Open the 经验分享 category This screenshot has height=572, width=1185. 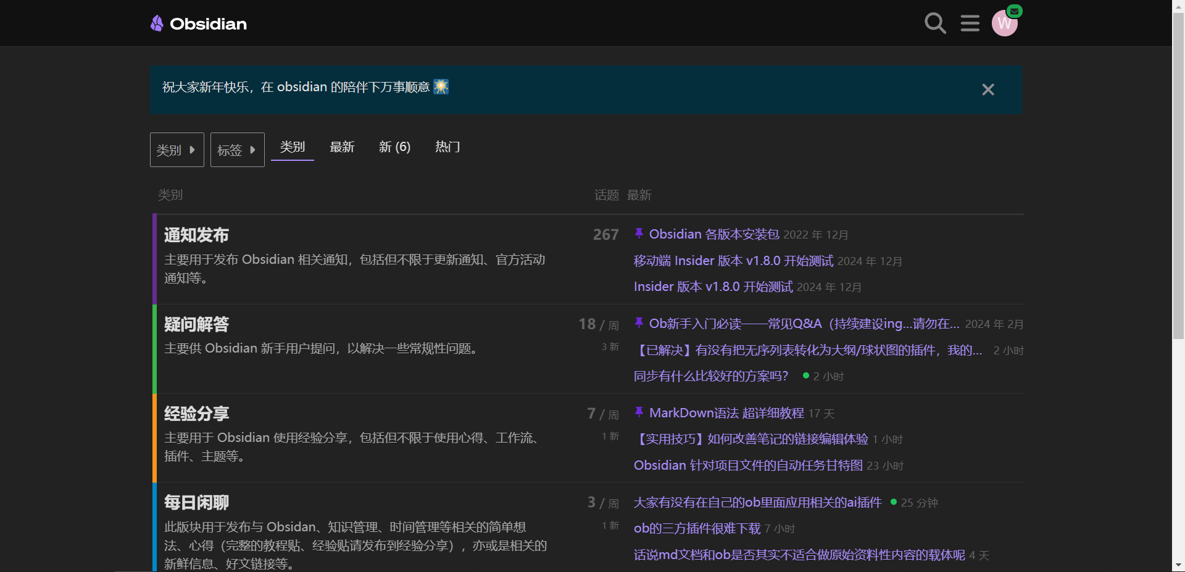pos(196,414)
